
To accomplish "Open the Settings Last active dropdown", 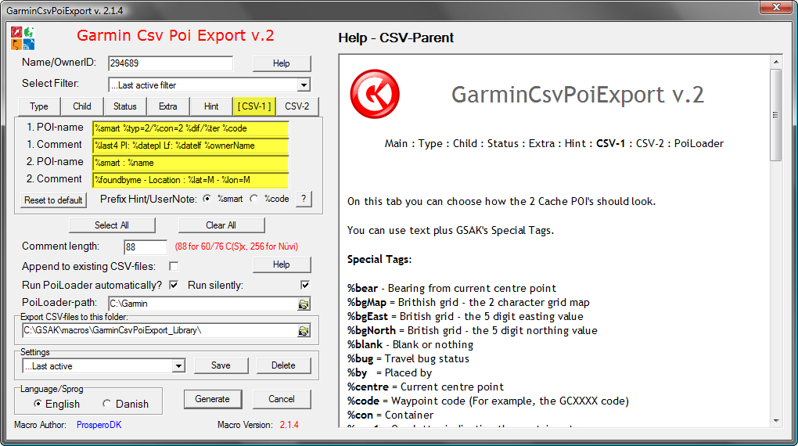I will point(178,366).
